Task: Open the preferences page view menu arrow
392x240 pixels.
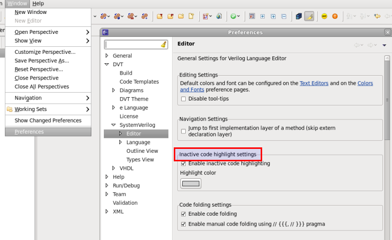Action: click(x=384, y=45)
